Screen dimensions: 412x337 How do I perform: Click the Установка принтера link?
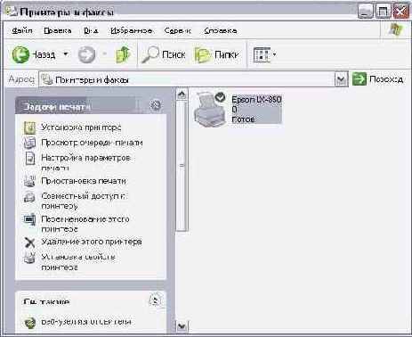point(81,127)
